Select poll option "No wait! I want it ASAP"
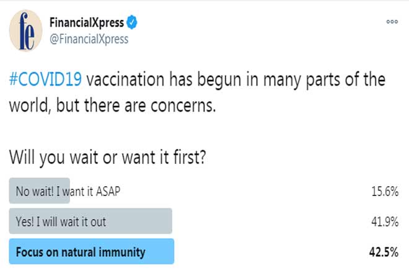The height and width of the screenshot is (273, 409). point(68,192)
